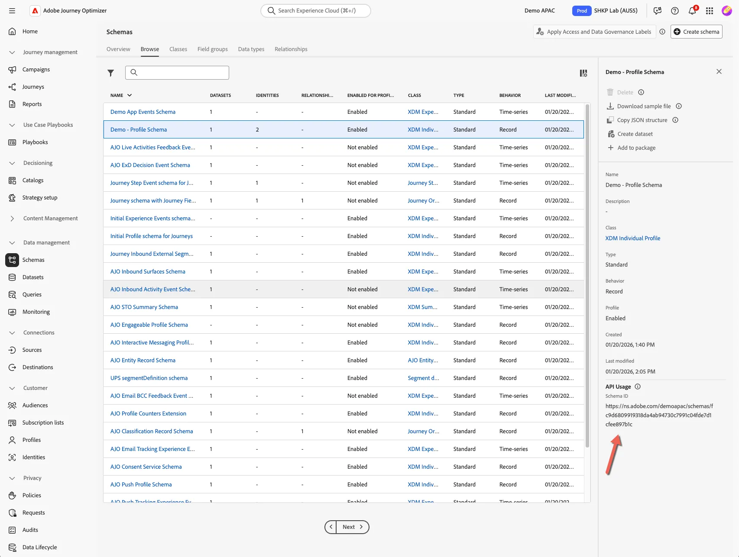Click the info icon next to API Usage
The image size is (739, 557).
tap(638, 386)
